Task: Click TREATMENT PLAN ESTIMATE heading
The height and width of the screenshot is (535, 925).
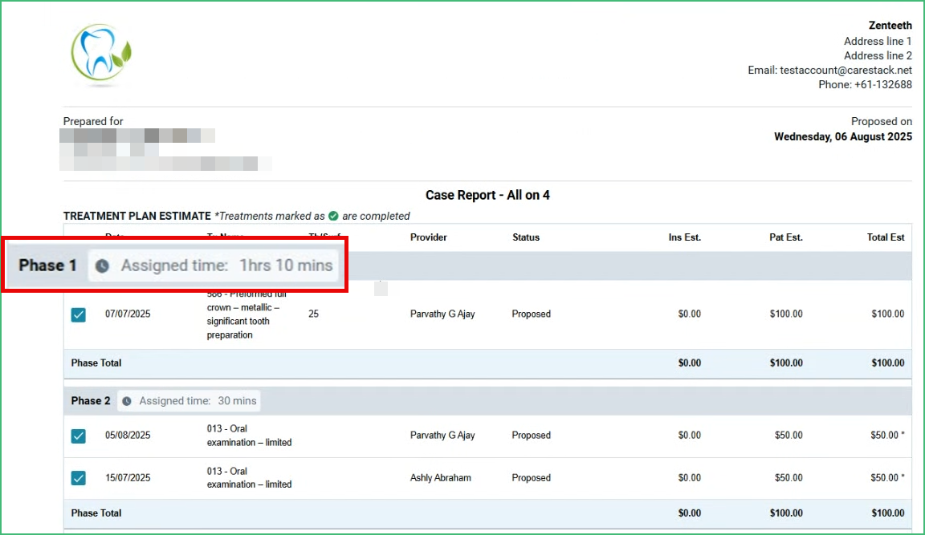Action: coord(137,217)
